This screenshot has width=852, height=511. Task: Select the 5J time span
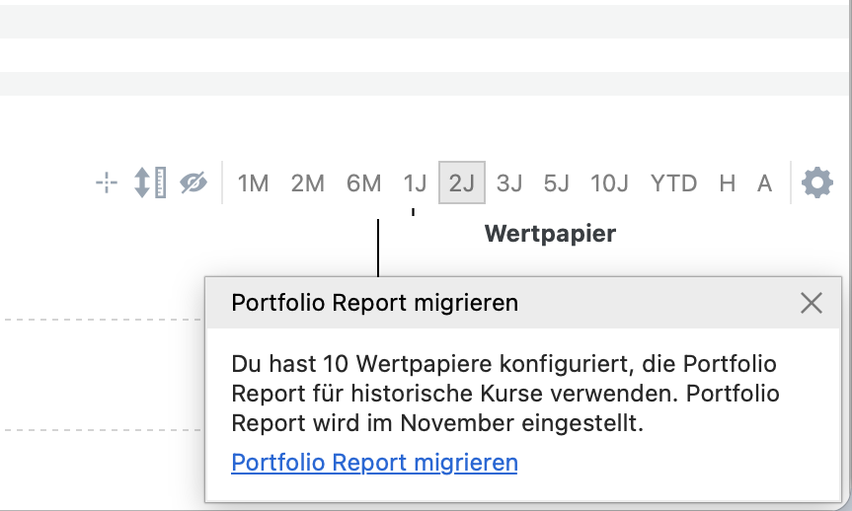pos(557,183)
